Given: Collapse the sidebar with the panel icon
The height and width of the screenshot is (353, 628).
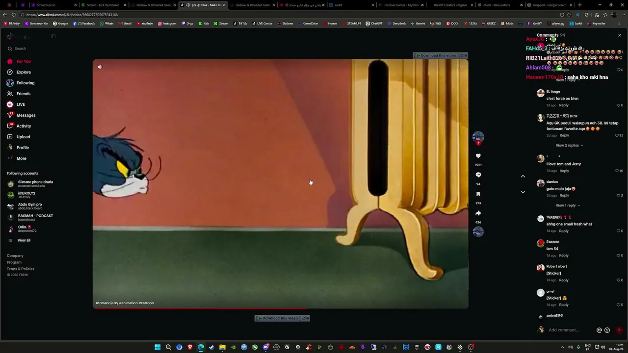Looking at the screenshot, I should 53,36.
